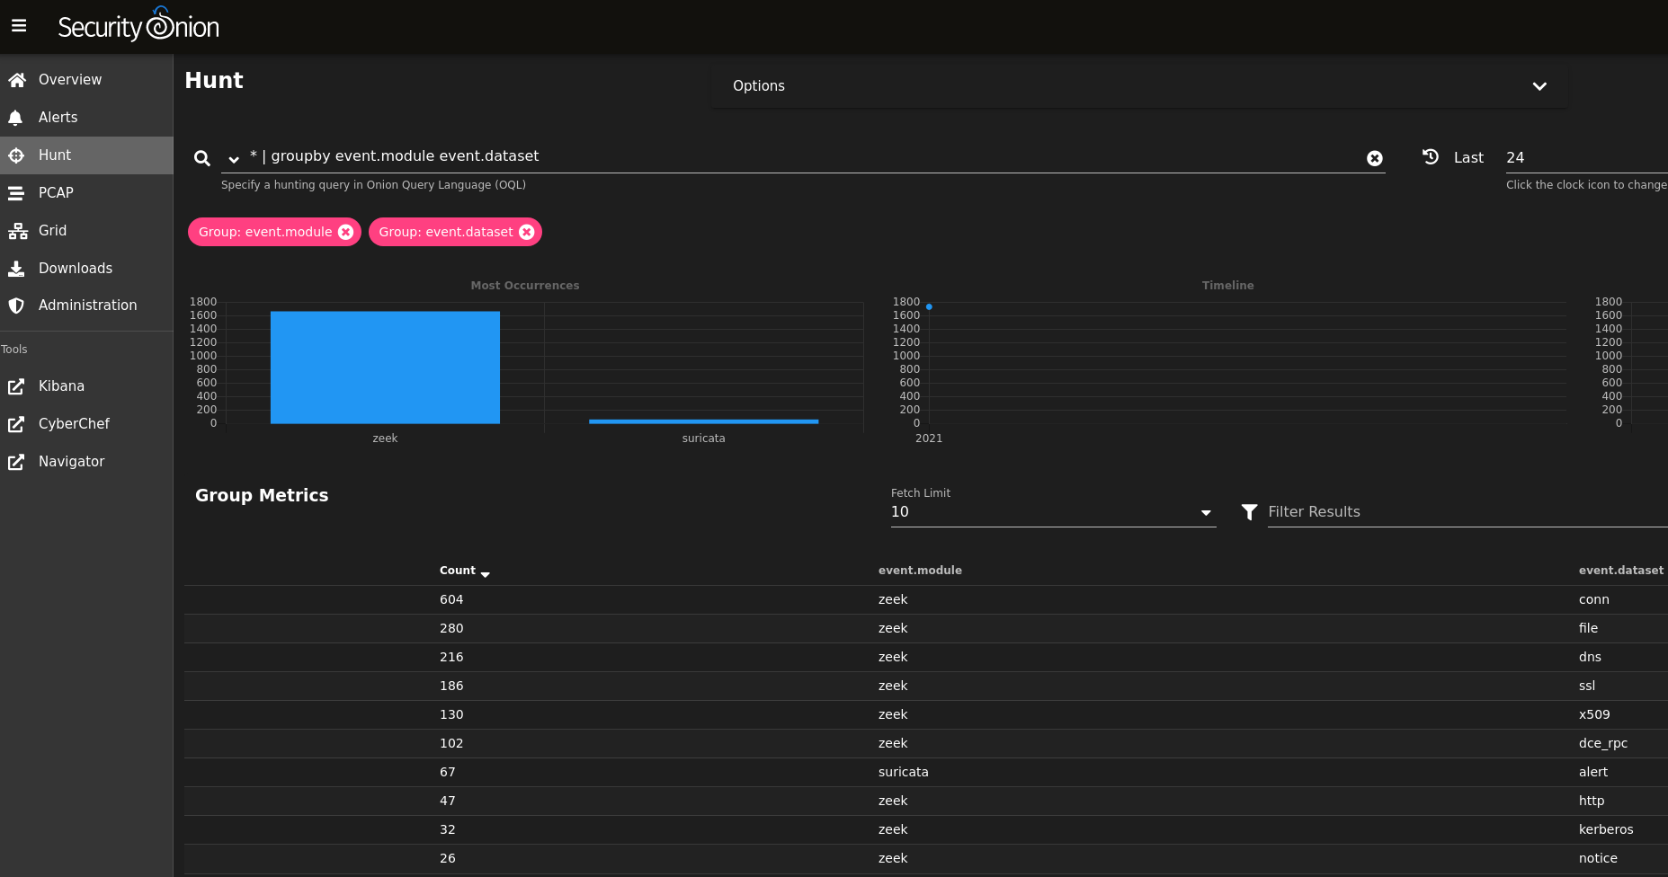Viewport: 1668px width, 877px height.
Task: Click the alert dataset cell
Action: click(x=1592, y=773)
